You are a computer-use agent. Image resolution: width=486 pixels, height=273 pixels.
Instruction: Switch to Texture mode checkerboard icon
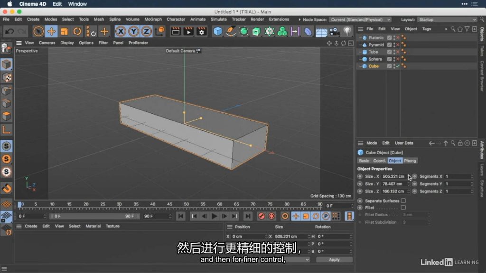[6, 77]
